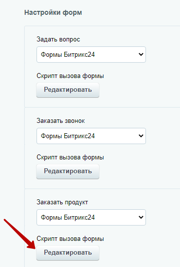Click Редактировать in the Задать вопрос section

(x=68, y=90)
